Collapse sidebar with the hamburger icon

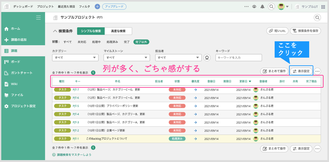(x=38, y=18)
